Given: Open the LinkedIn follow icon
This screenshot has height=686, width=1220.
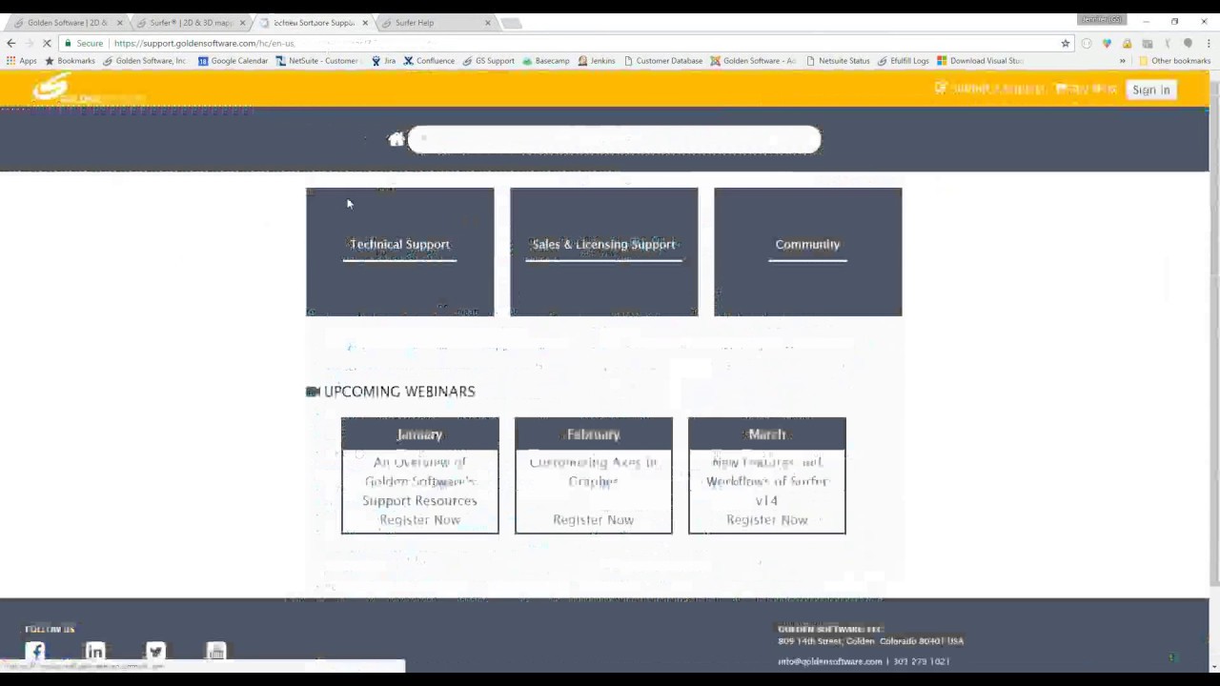Looking at the screenshot, I should 95,652.
